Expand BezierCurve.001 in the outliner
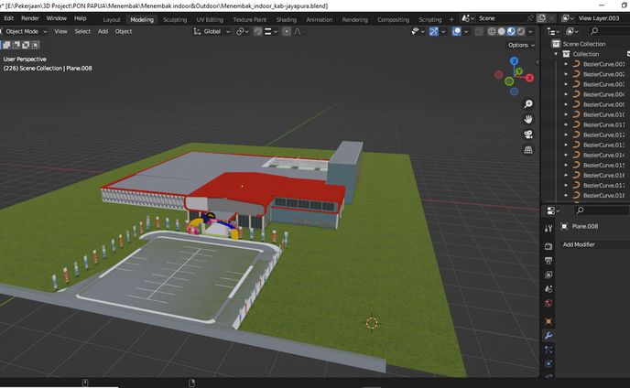This screenshot has height=388, width=630. click(x=566, y=64)
